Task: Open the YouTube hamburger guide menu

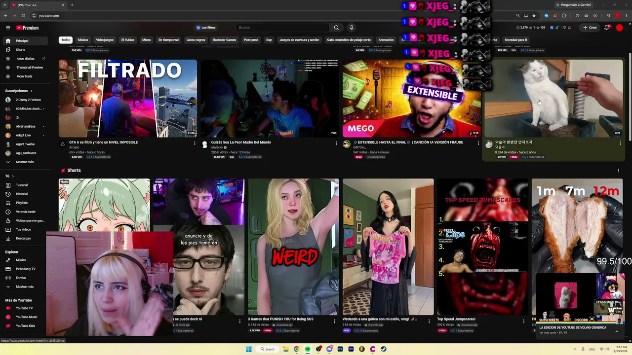Action: 8,28
